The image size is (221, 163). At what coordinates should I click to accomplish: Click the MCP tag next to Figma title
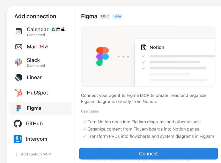pyautogui.click(x=105, y=16)
